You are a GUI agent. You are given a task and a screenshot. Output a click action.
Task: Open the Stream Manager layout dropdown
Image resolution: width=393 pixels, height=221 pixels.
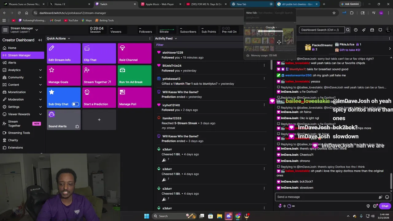pyautogui.click(x=37, y=30)
